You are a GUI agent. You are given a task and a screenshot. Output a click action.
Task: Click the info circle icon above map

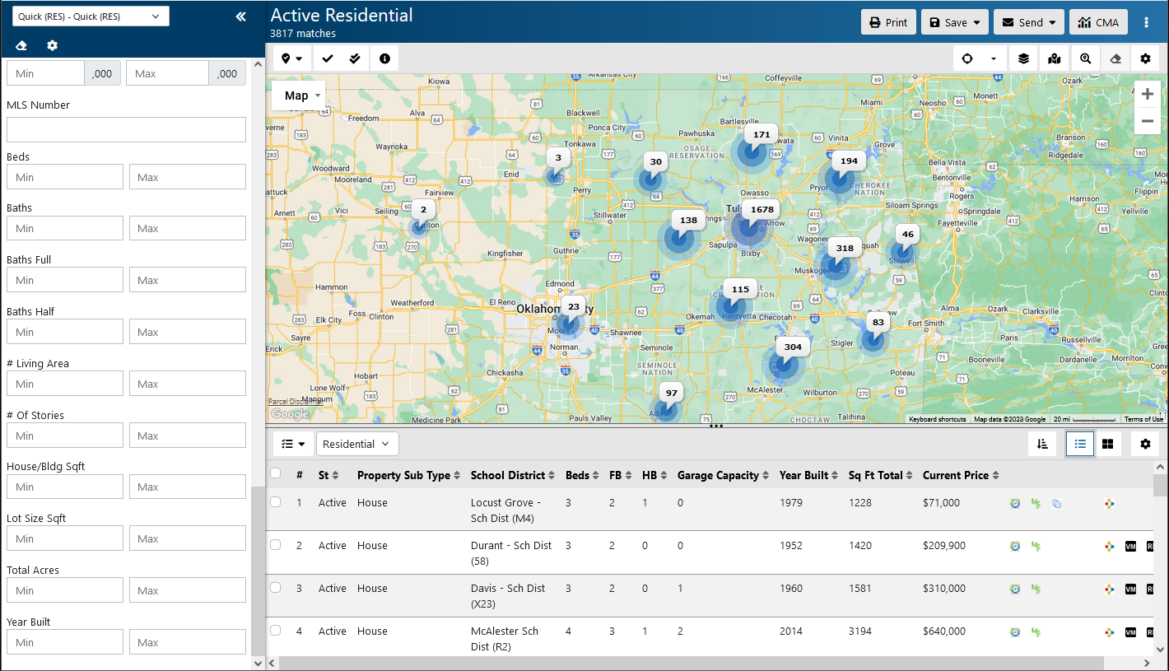[384, 58]
